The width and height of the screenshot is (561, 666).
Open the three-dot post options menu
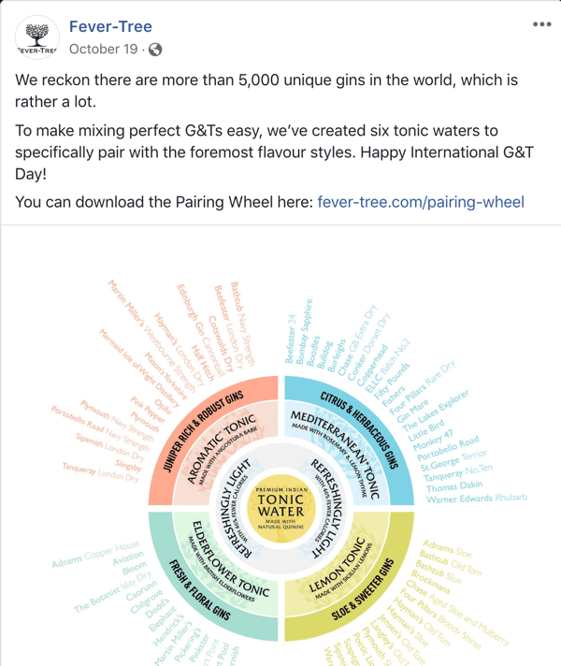coord(542,24)
